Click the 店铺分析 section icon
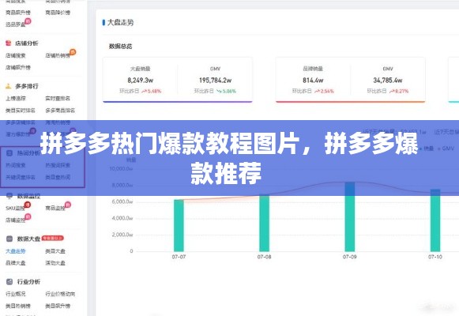Viewport: 459px width, 316px height. [9, 43]
